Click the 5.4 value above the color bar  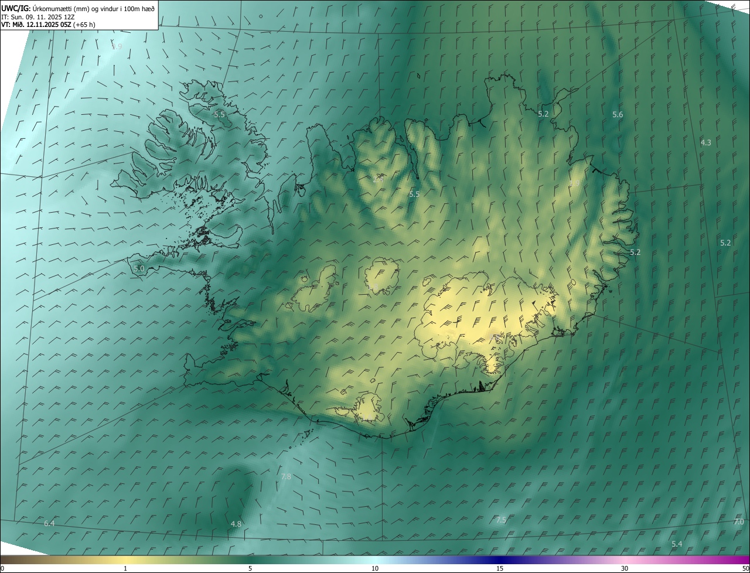(x=677, y=544)
